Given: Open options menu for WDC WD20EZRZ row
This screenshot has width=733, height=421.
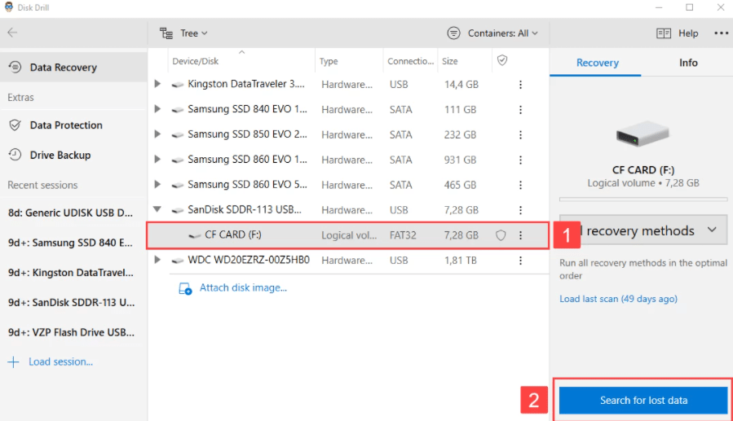Looking at the screenshot, I should [x=520, y=261].
